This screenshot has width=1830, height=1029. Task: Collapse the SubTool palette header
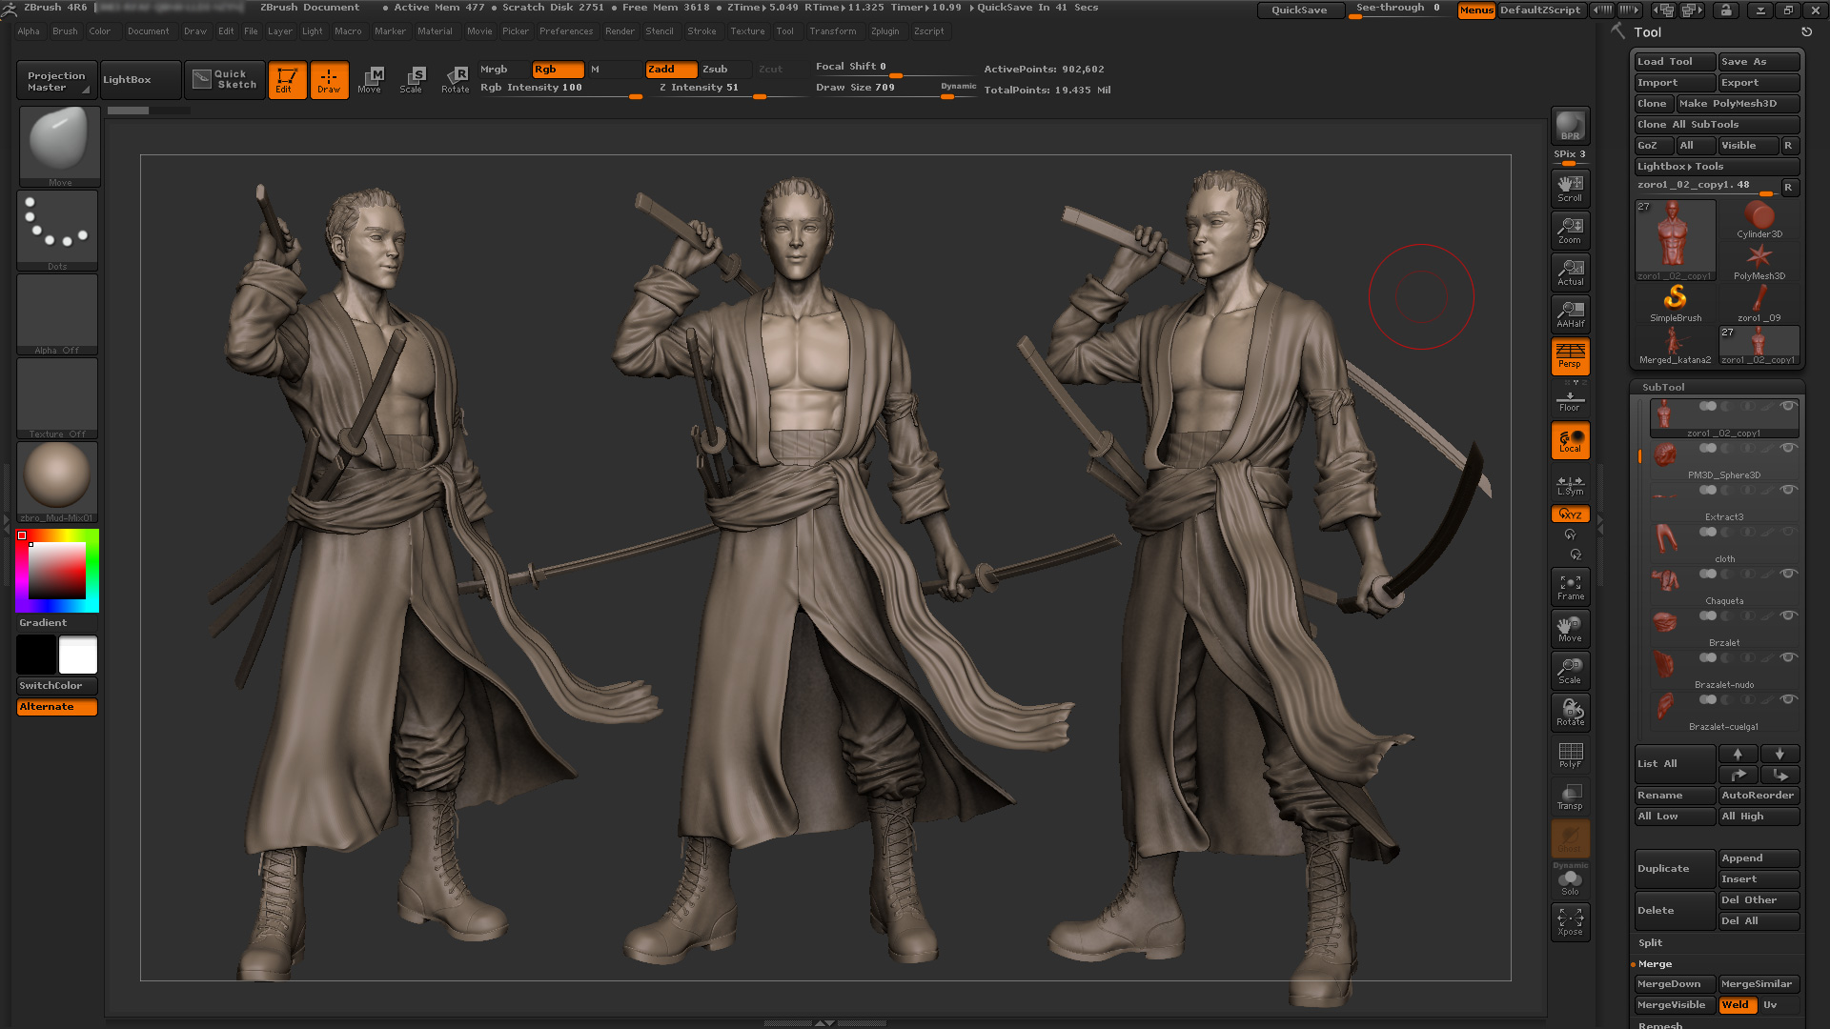click(x=1663, y=388)
